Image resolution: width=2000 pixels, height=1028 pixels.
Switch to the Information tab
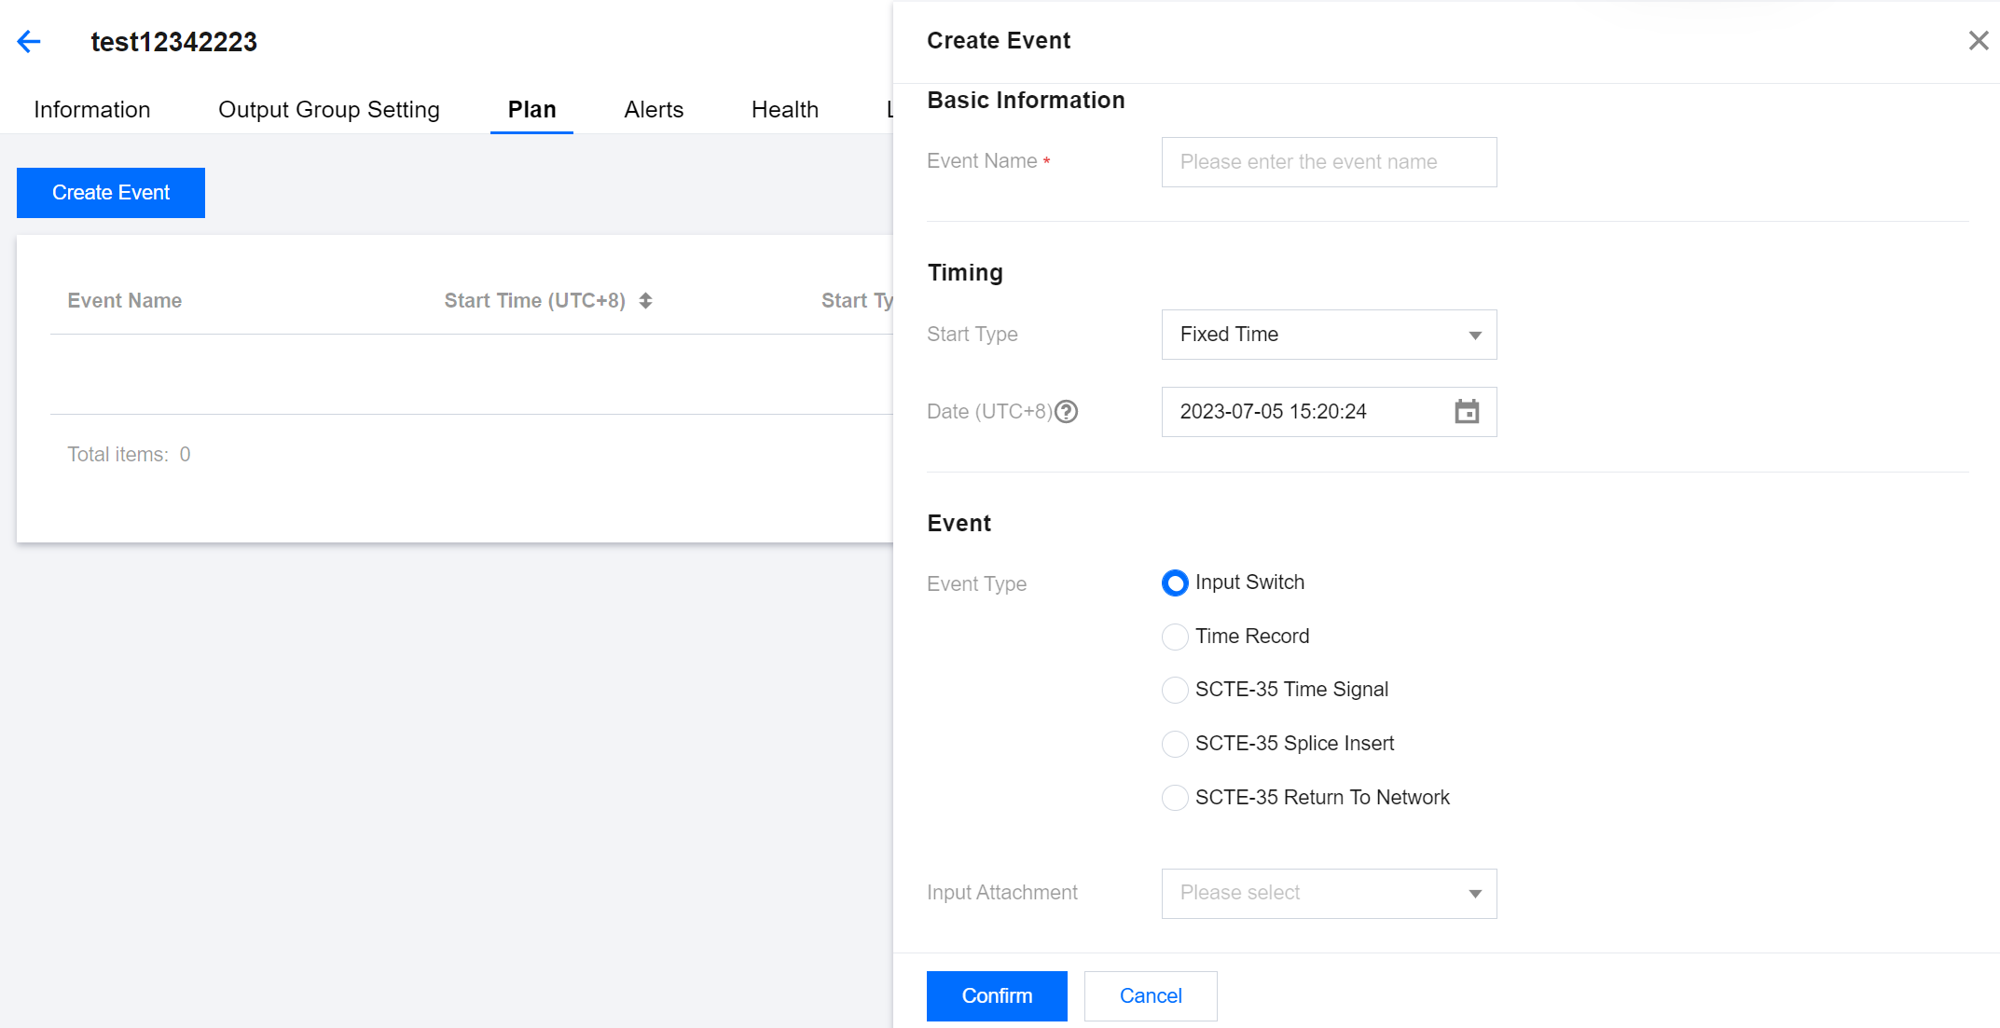91,109
